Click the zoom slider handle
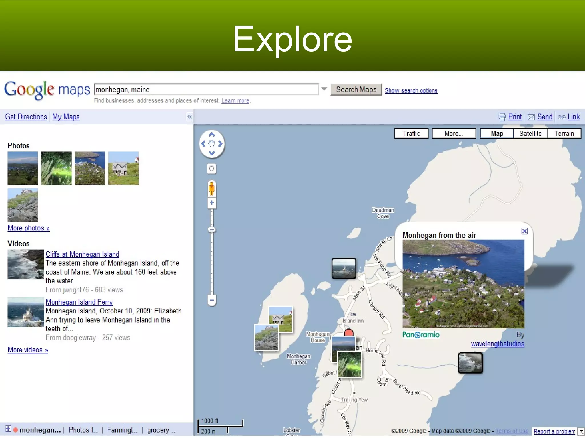The width and height of the screenshot is (585, 438). coord(212,230)
